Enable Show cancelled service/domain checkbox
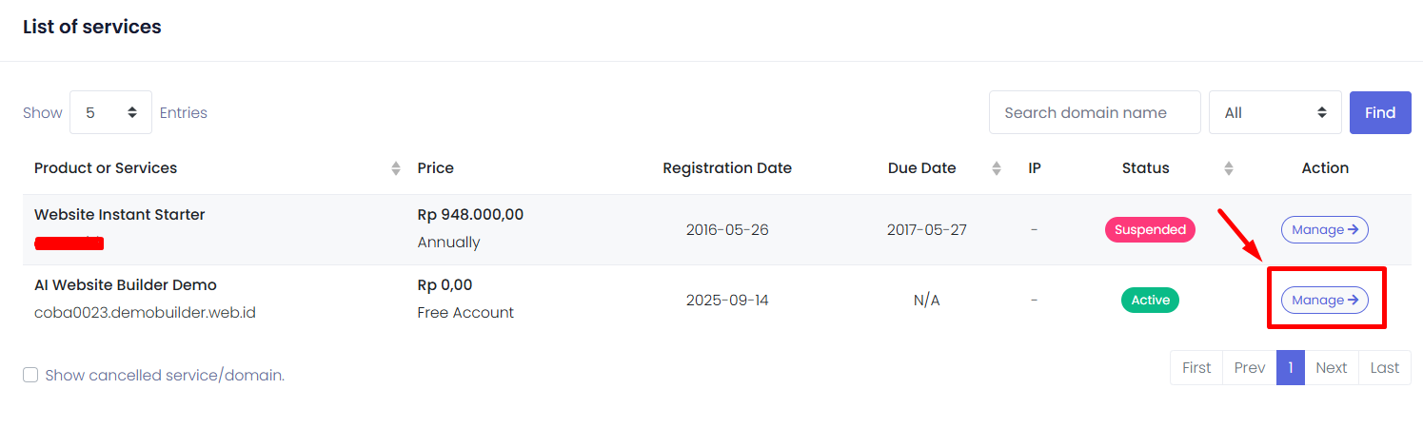This screenshot has height=428, width=1423. pos(30,375)
